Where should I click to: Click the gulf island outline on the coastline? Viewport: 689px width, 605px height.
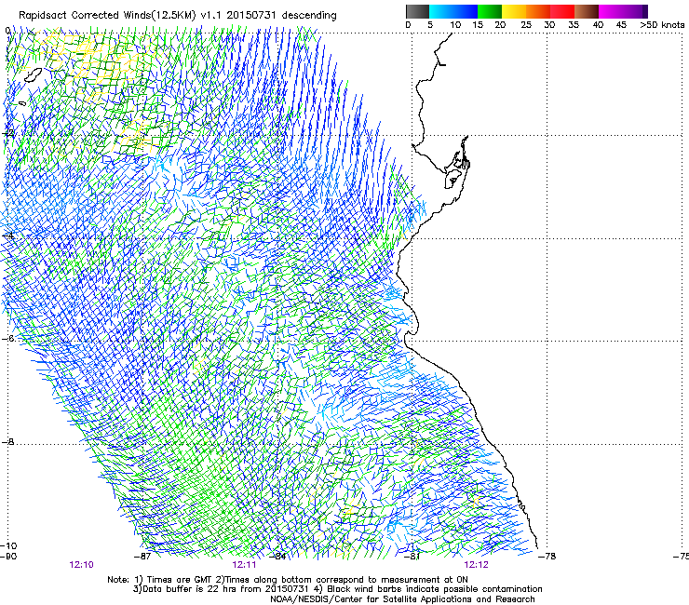tap(453, 180)
